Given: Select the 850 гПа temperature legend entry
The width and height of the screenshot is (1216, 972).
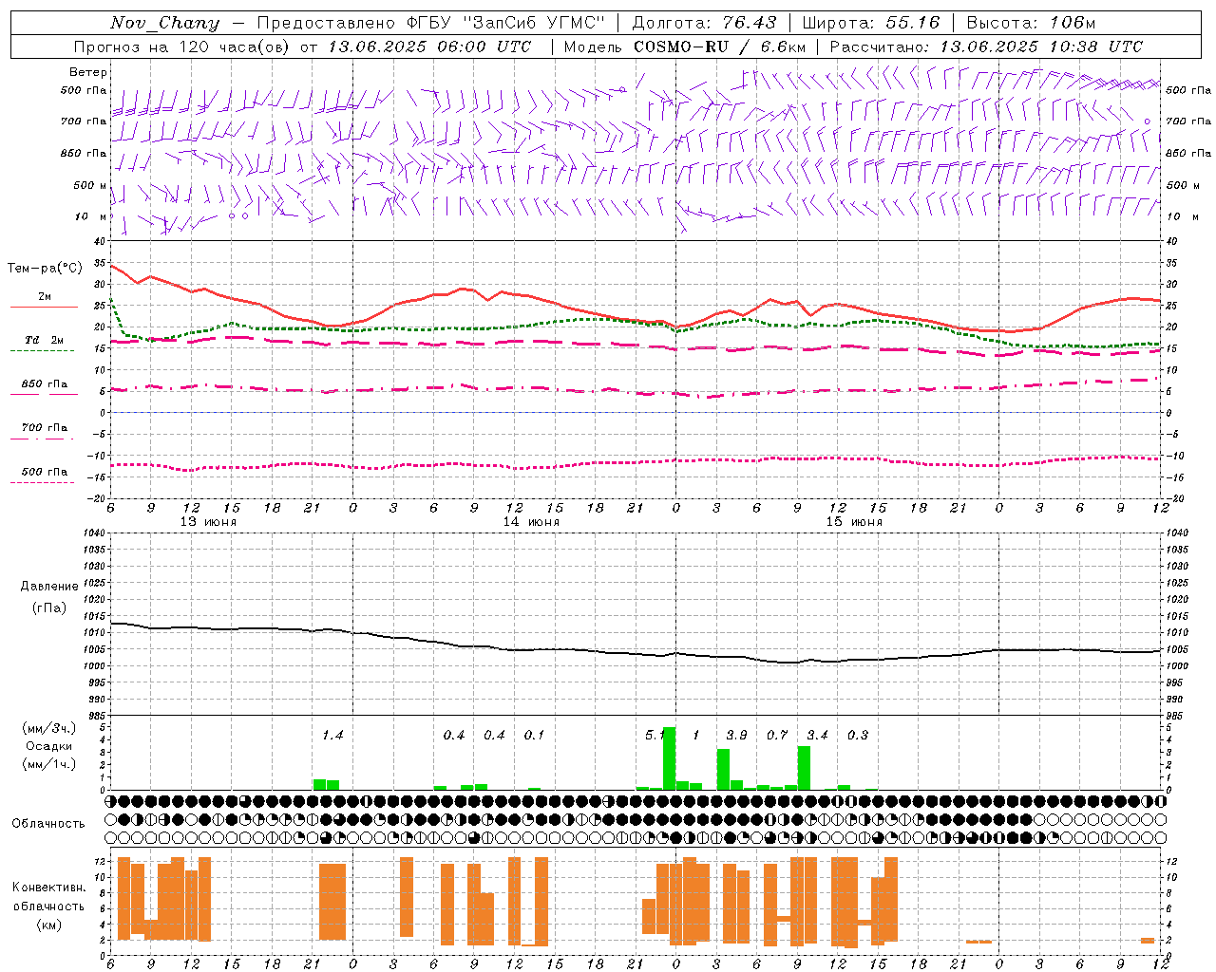Looking at the screenshot, I should click(44, 387).
